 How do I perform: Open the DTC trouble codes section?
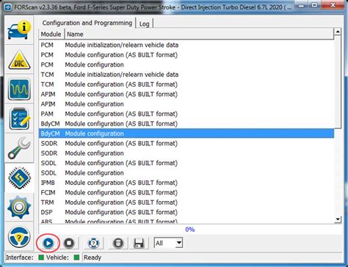coord(19,60)
